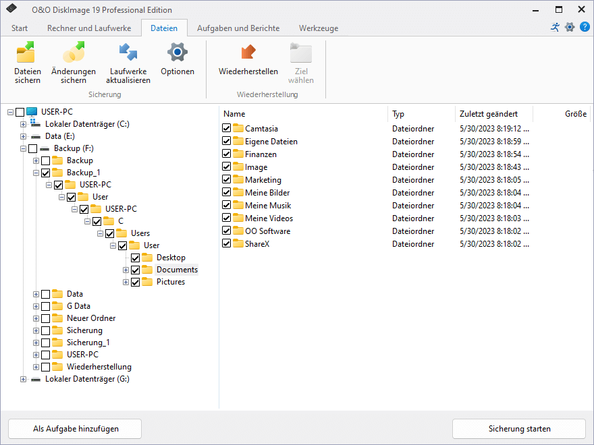Open Aufgaben und Berichte tab
The width and height of the screenshot is (594, 445).
[x=238, y=28]
